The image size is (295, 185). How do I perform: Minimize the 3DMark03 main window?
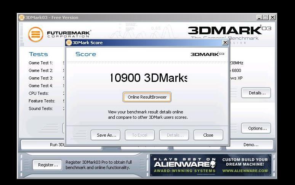coord(259,18)
